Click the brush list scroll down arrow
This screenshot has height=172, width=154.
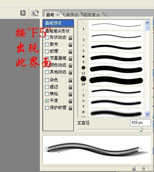pyautogui.click(x=147, y=114)
